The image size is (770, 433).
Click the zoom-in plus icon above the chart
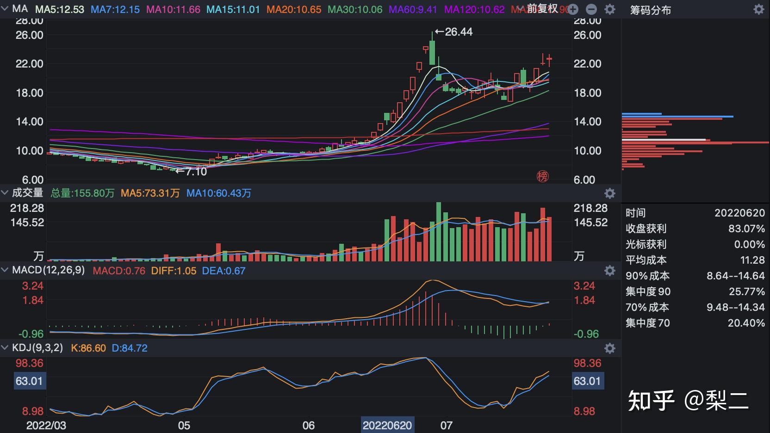coord(572,9)
